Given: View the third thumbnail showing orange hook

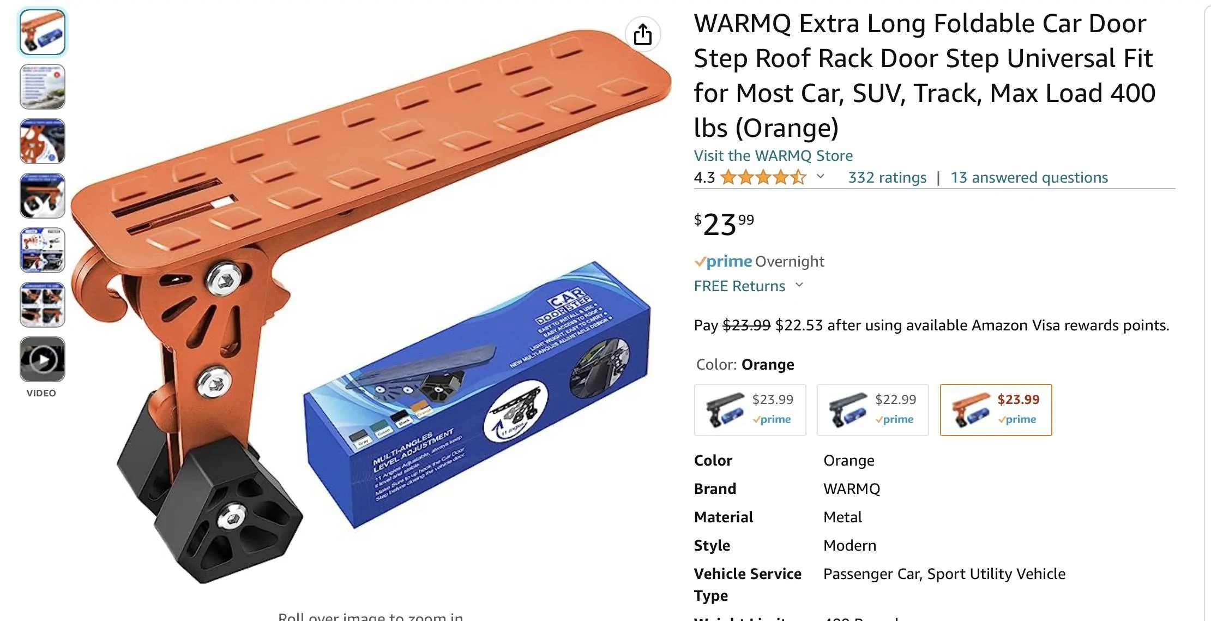Looking at the screenshot, I should point(43,141).
